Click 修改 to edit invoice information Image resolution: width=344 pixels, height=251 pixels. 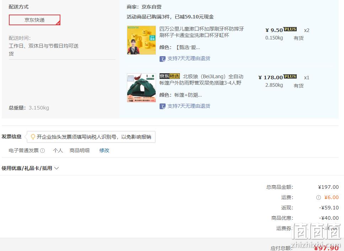coord(104,150)
